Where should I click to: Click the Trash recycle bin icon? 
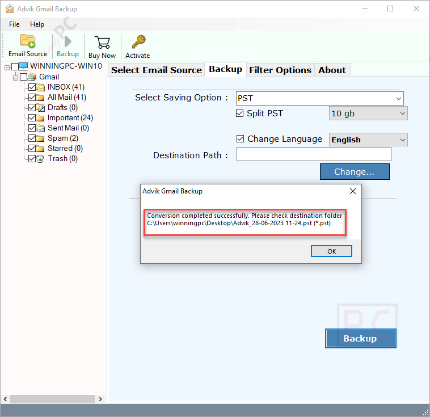pos(40,159)
